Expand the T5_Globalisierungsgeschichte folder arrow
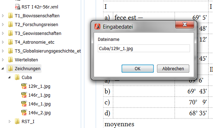Screen dimensions: 213x128 coord(3,51)
